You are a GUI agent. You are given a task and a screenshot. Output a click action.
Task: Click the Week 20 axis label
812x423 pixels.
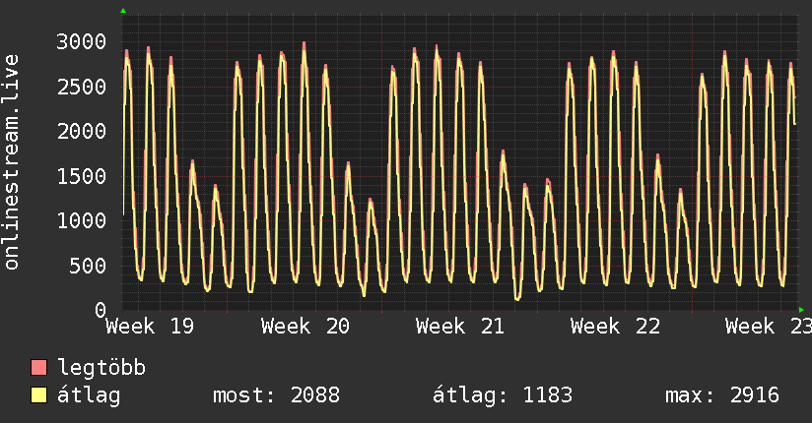coord(305,327)
